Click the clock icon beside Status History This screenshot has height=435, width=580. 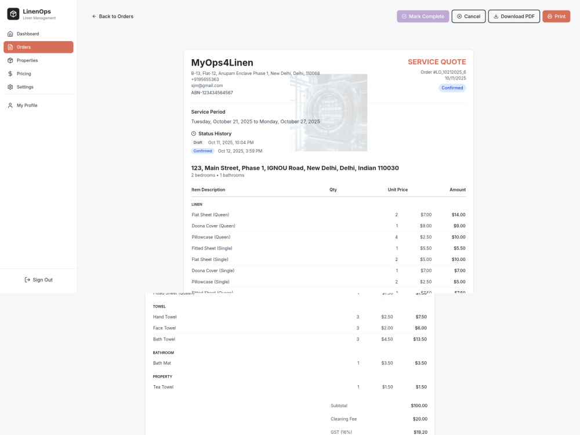(194, 133)
